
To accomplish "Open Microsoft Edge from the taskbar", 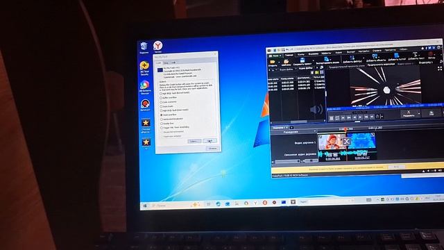I will tap(218, 204).
